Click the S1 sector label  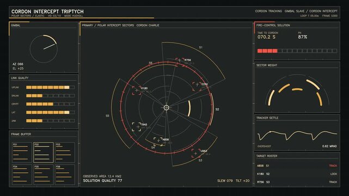pyautogui.click(x=200, y=47)
